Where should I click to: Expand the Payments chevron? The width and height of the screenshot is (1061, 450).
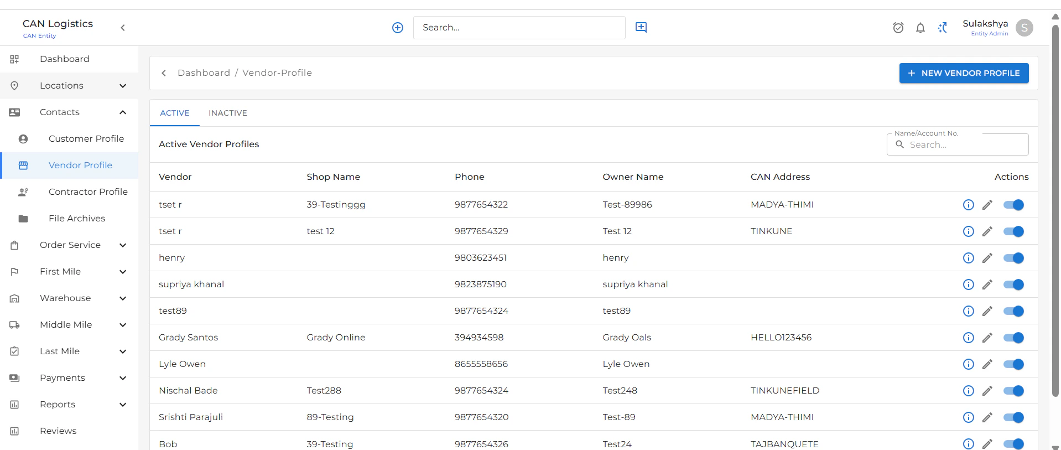[x=123, y=378]
